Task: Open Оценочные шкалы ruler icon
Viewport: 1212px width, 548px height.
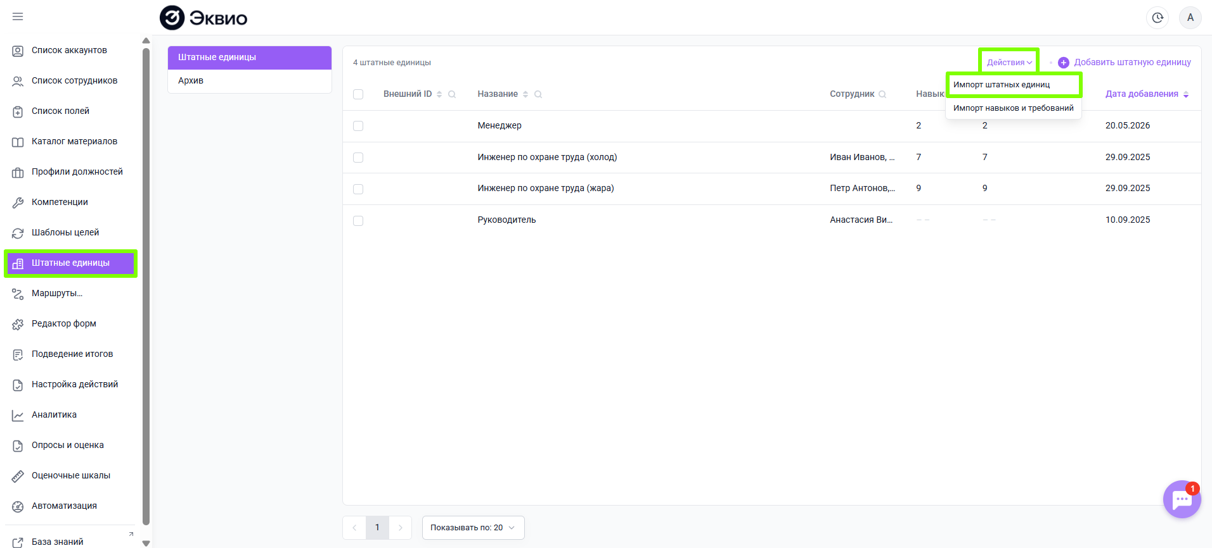Action: pyautogui.click(x=18, y=476)
